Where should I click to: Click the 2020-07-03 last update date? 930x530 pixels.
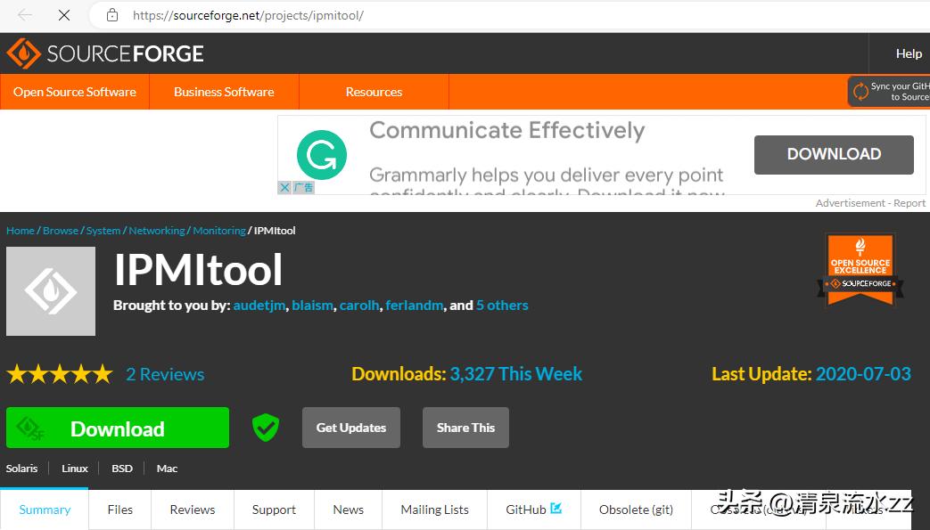click(863, 374)
